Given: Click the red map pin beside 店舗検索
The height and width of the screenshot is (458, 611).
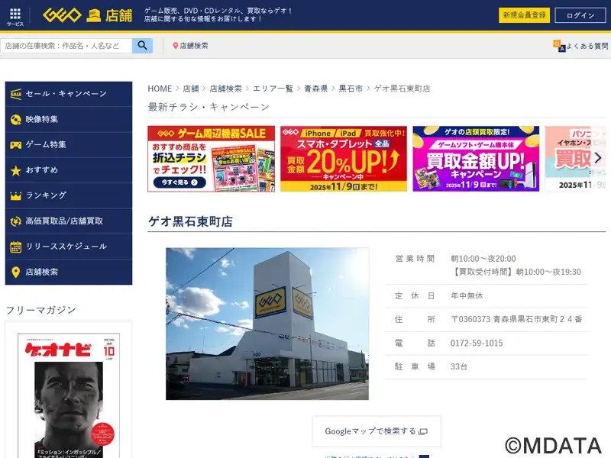Looking at the screenshot, I should point(176,46).
